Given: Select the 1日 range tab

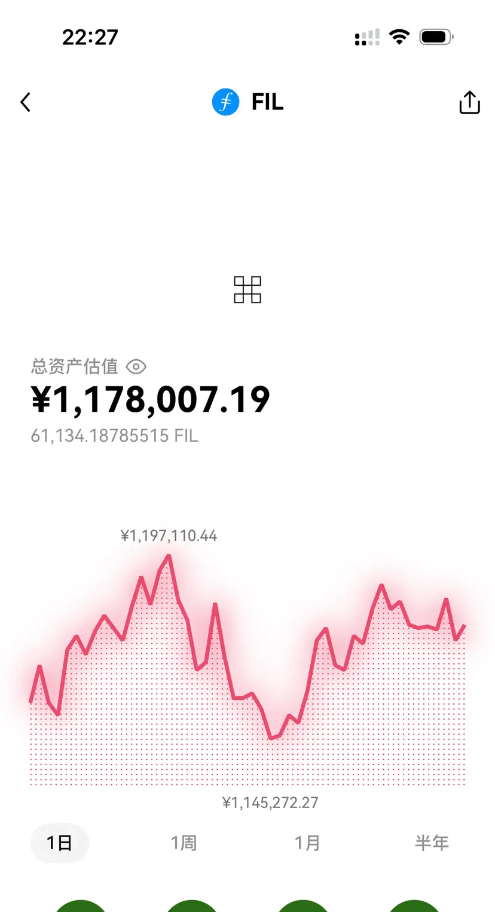Looking at the screenshot, I should tap(60, 843).
